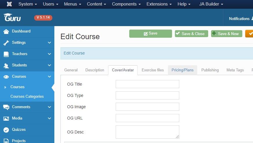253x143 pixels.
Task: Click the Guru graduation cap logo
Action: click(12, 18)
